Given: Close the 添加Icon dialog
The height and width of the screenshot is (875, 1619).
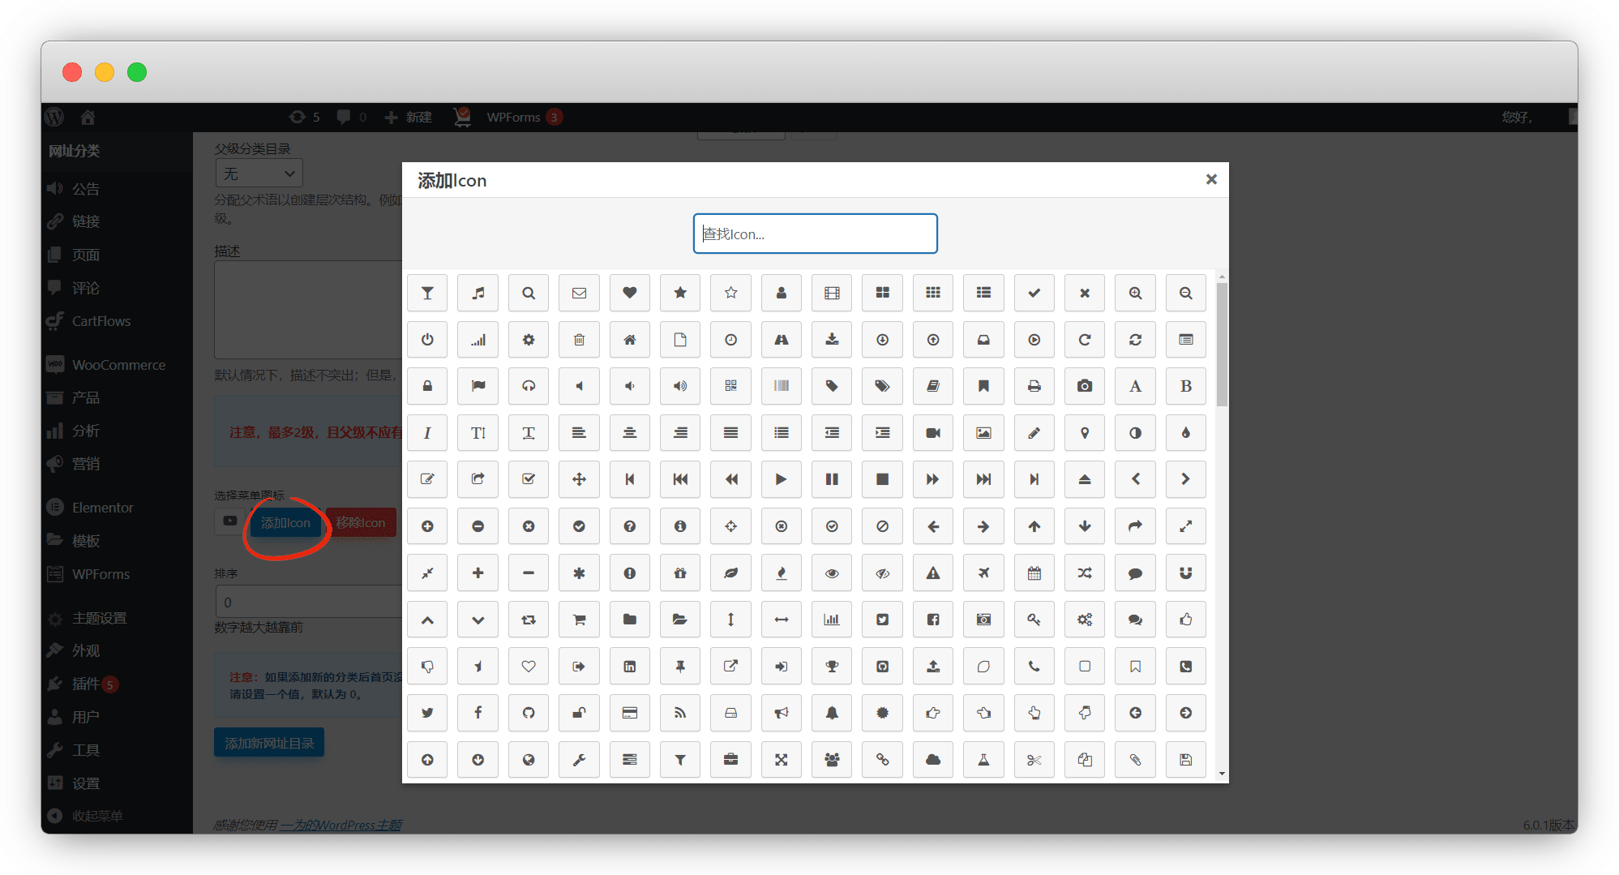Looking at the screenshot, I should [1210, 179].
